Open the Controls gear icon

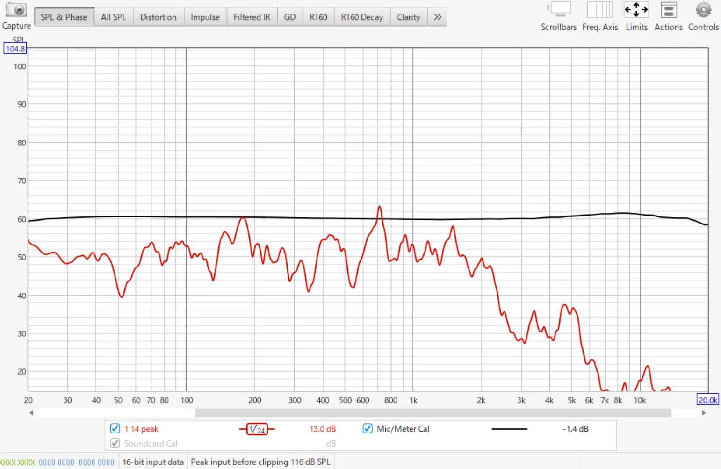point(703,10)
